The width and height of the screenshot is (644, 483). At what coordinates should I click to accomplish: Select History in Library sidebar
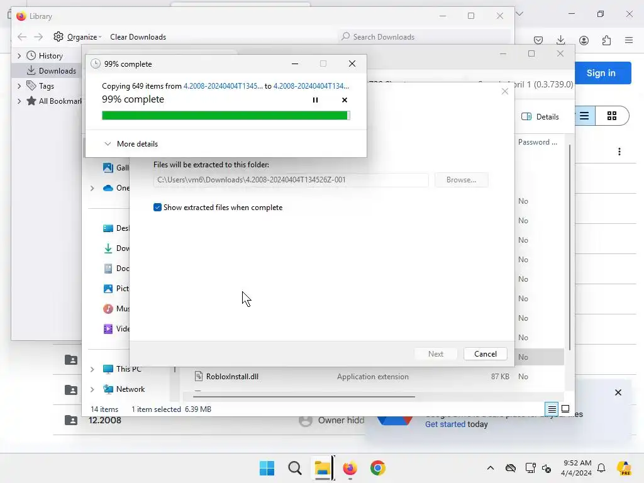point(45,56)
